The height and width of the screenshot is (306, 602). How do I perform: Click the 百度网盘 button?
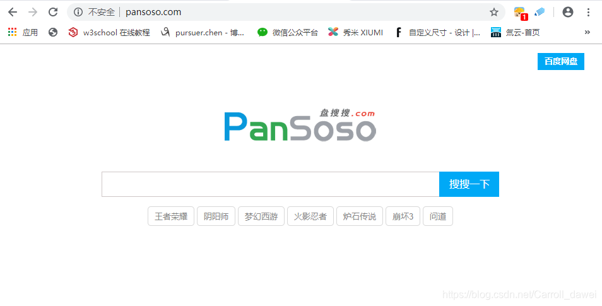click(x=560, y=61)
